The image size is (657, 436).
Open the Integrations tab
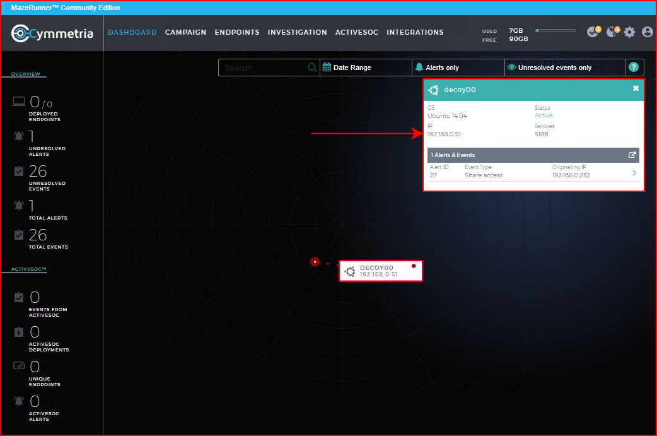pyautogui.click(x=416, y=32)
